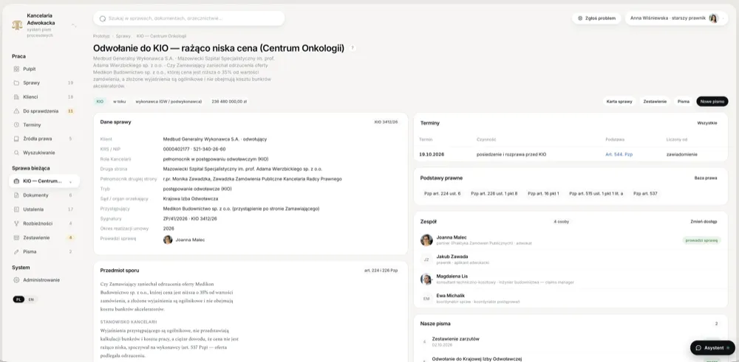
Task: Open Sprawy folder icon in sidebar
Action: pos(16,83)
